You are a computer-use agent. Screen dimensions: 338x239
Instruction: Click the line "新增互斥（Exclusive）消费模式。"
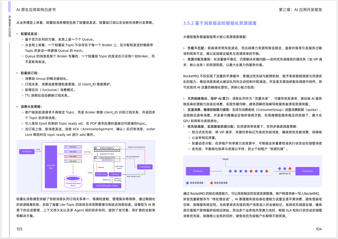(x=50, y=90)
